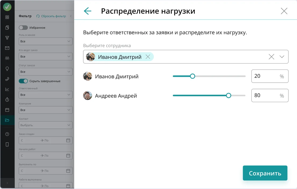Clear all selected employees in the selector
The image size is (297, 189).
point(272,57)
